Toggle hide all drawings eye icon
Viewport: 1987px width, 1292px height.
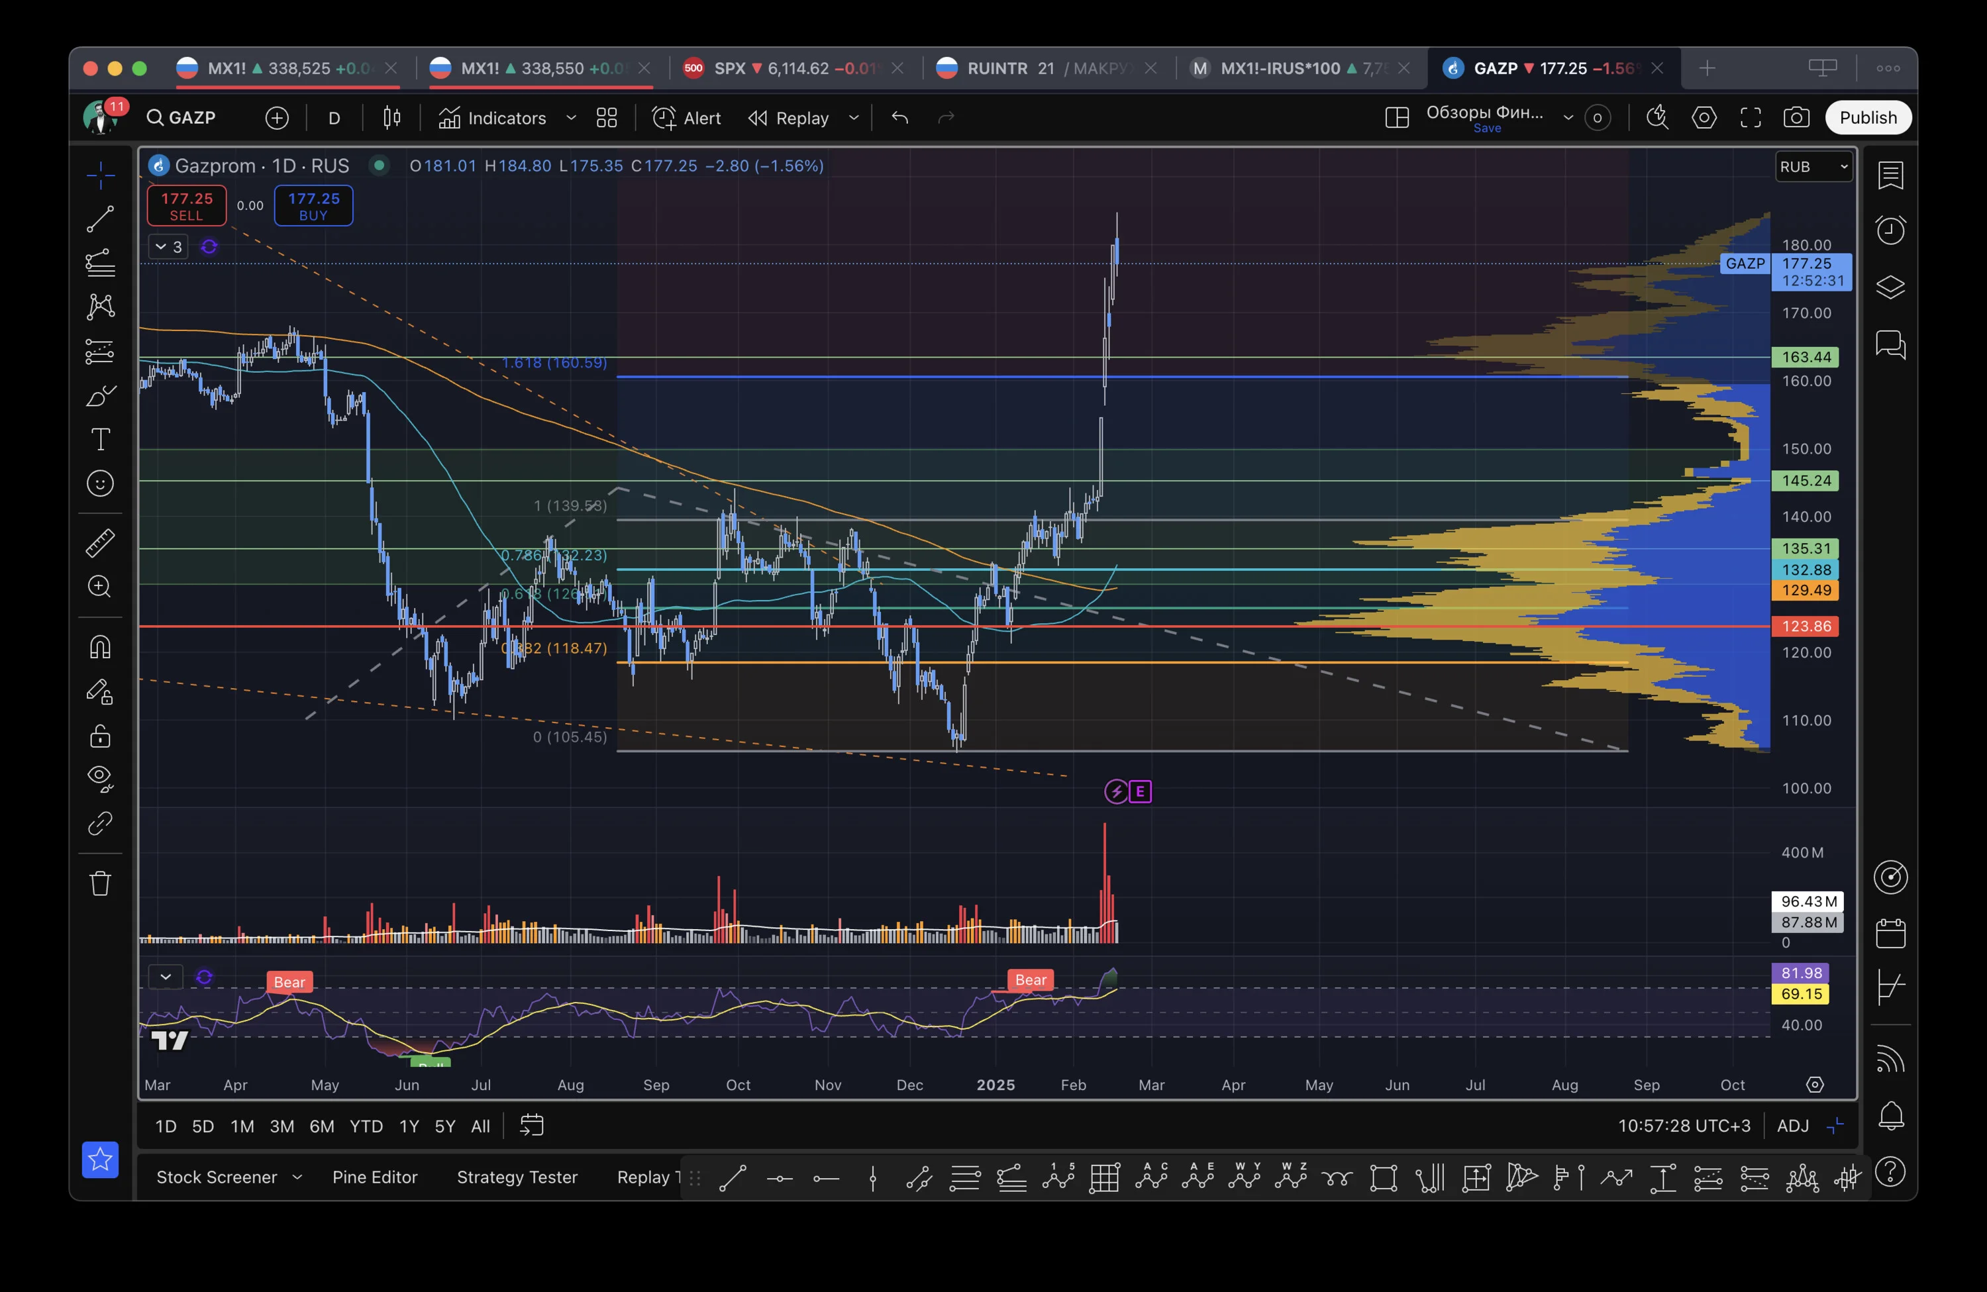(100, 779)
